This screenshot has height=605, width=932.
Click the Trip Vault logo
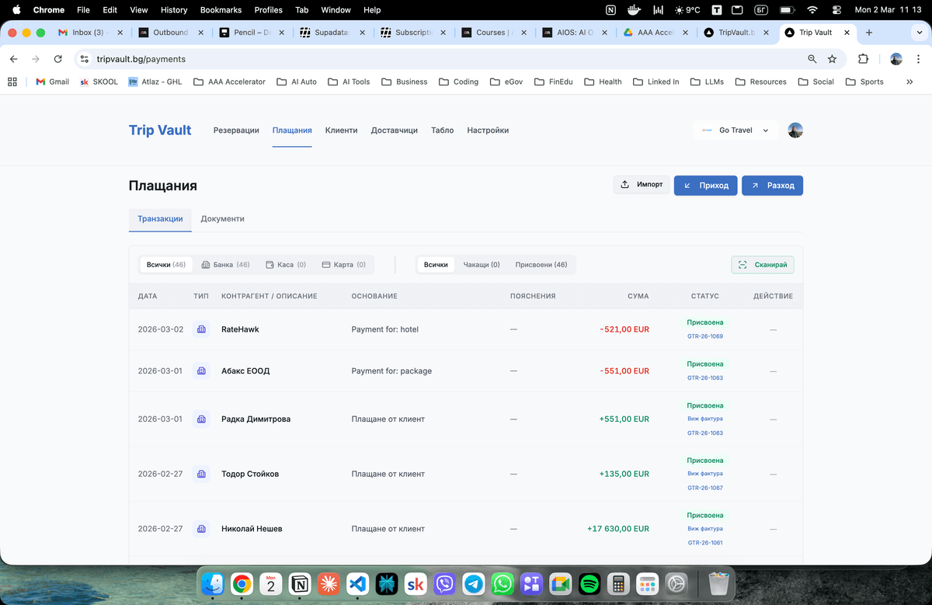point(160,130)
